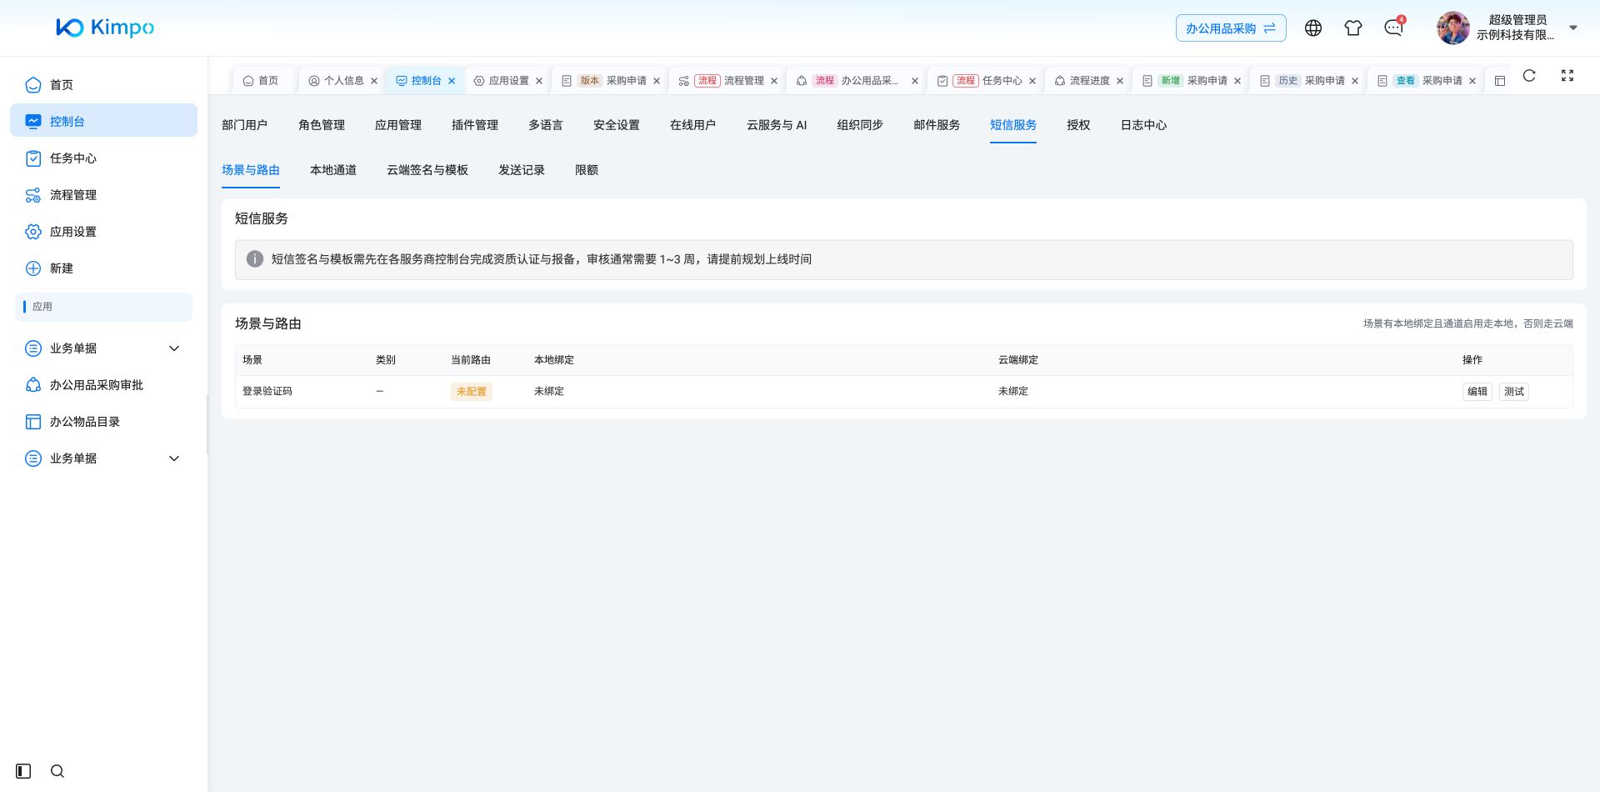Screen dimensions: 1600x792
Task: Click the user avatar picture
Action: [x=1452, y=28]
